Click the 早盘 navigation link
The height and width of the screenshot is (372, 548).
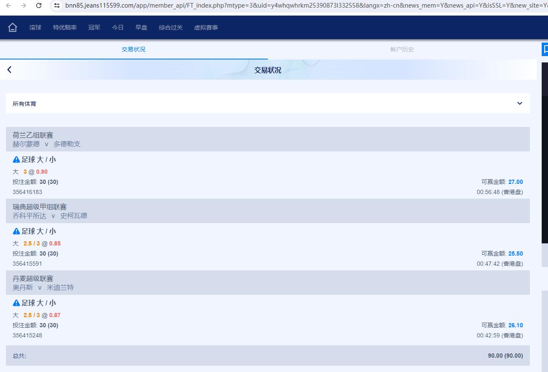(x=141, y=27)
